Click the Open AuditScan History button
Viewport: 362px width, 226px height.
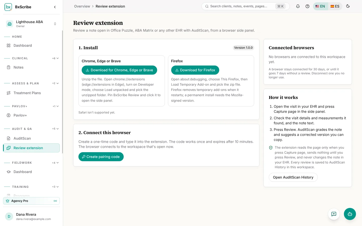(x=293, y=177)
